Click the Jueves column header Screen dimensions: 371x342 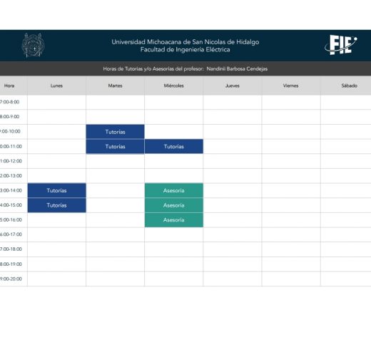(233, 85)
